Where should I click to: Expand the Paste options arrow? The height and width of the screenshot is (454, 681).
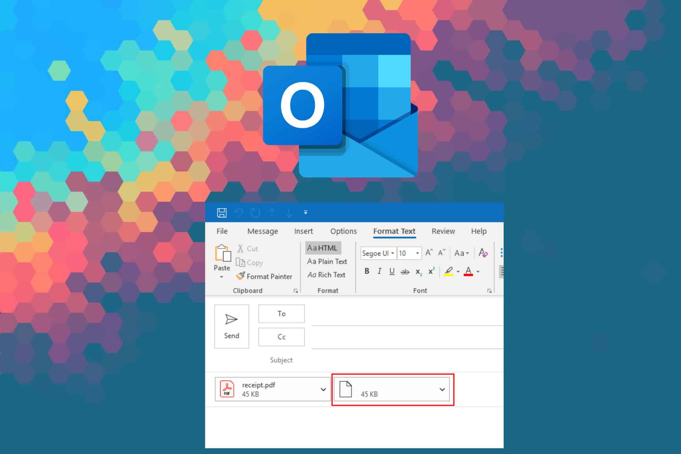pyautogui.click(x=222, y=277)
